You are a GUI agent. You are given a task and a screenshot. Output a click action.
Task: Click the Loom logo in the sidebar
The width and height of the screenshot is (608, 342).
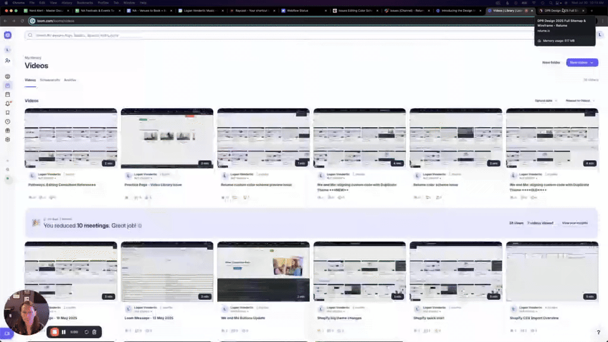click(8, 35)
